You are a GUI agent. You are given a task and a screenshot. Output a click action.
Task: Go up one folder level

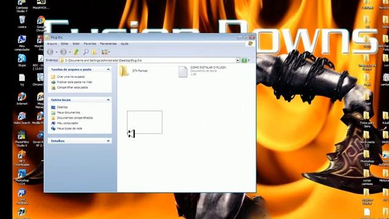click(x=76, y=52)
